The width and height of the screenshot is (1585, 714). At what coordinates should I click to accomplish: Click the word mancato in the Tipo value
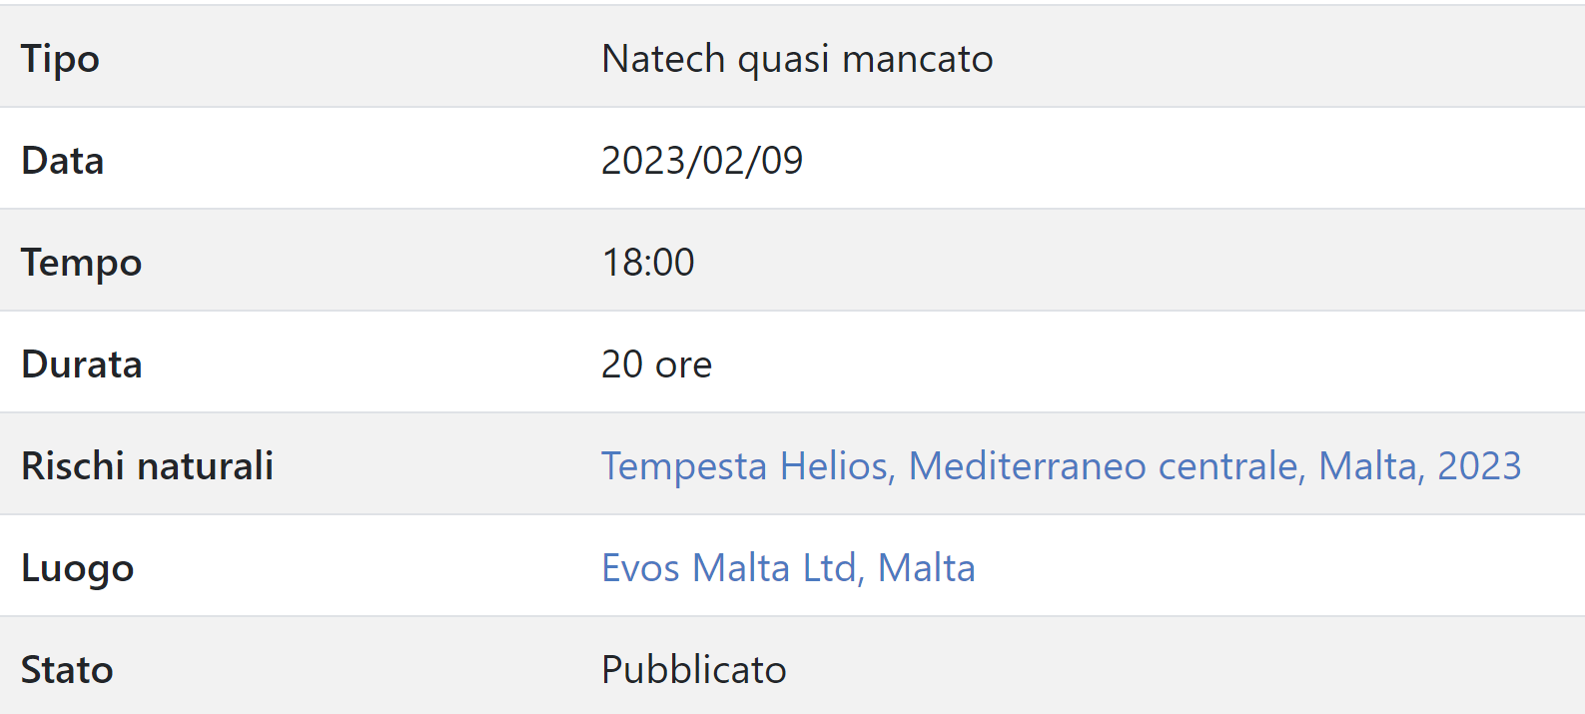tap(918, 59)
